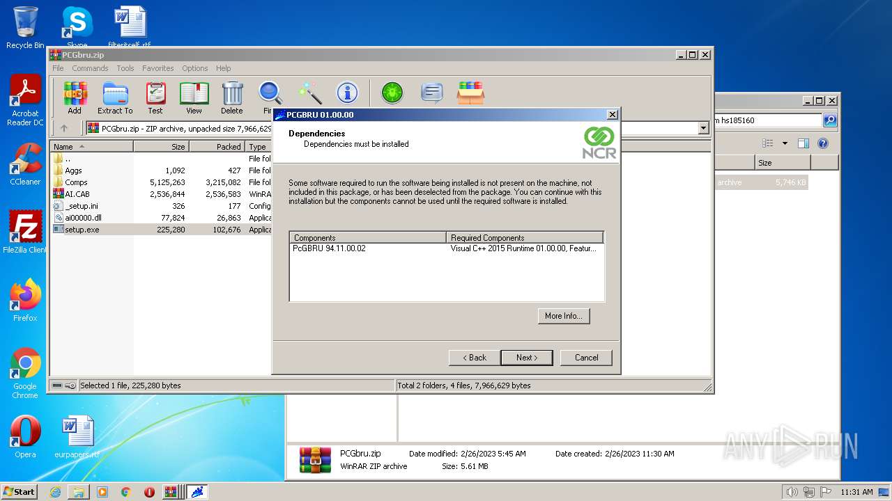The image size is (892, 501).
Task: Open the Tools menu
Action: coord(125,68)
